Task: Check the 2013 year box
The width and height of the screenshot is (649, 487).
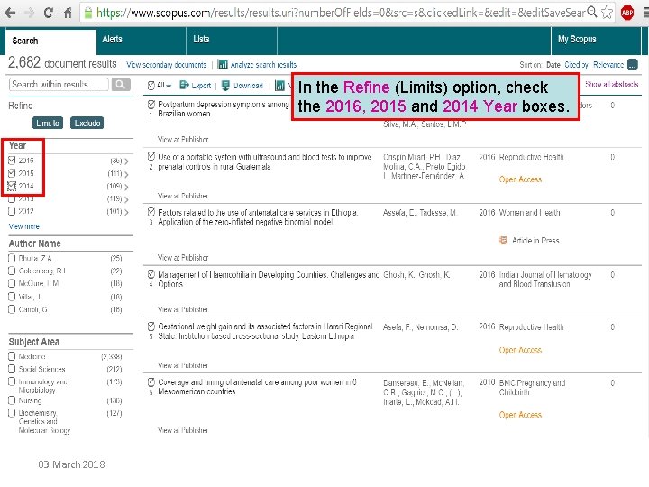Action: click(12, 198)
